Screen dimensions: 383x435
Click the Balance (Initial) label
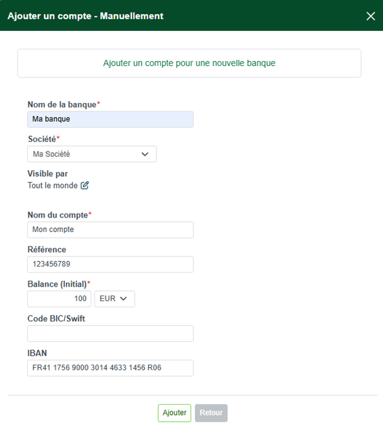pyautogui.click(x=57, y=284)
